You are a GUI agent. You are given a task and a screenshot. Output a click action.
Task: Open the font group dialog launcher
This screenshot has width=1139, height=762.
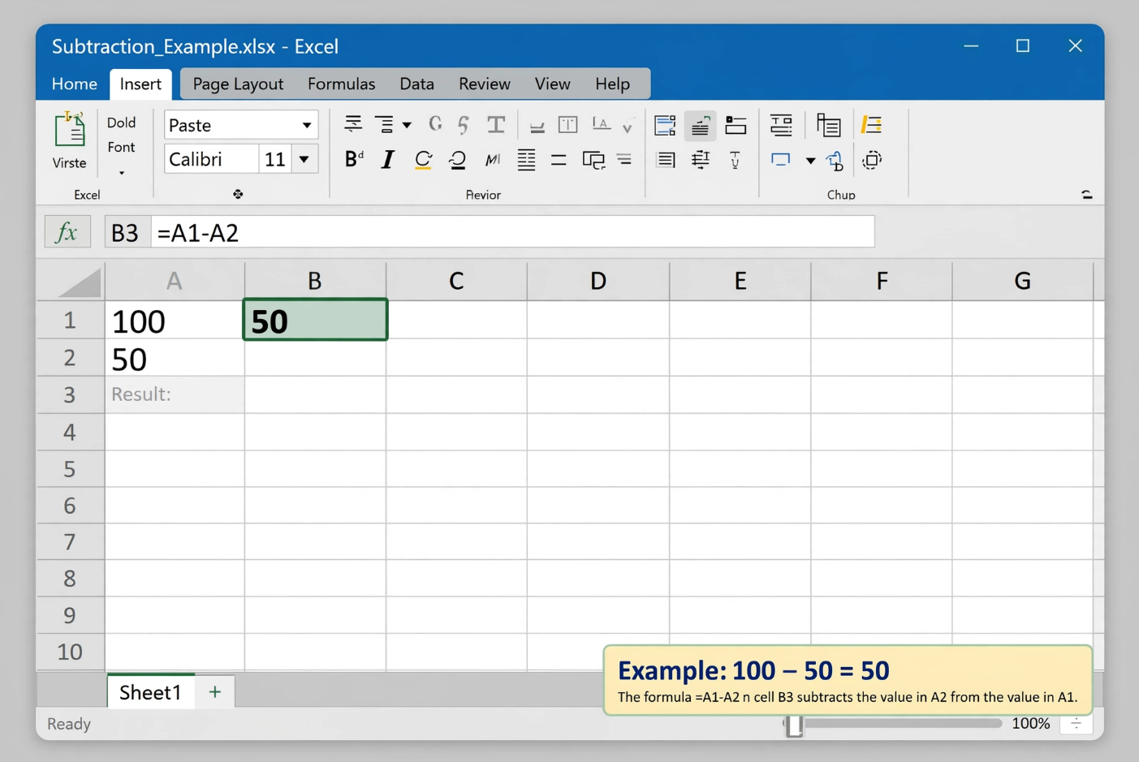coord(238,194)
